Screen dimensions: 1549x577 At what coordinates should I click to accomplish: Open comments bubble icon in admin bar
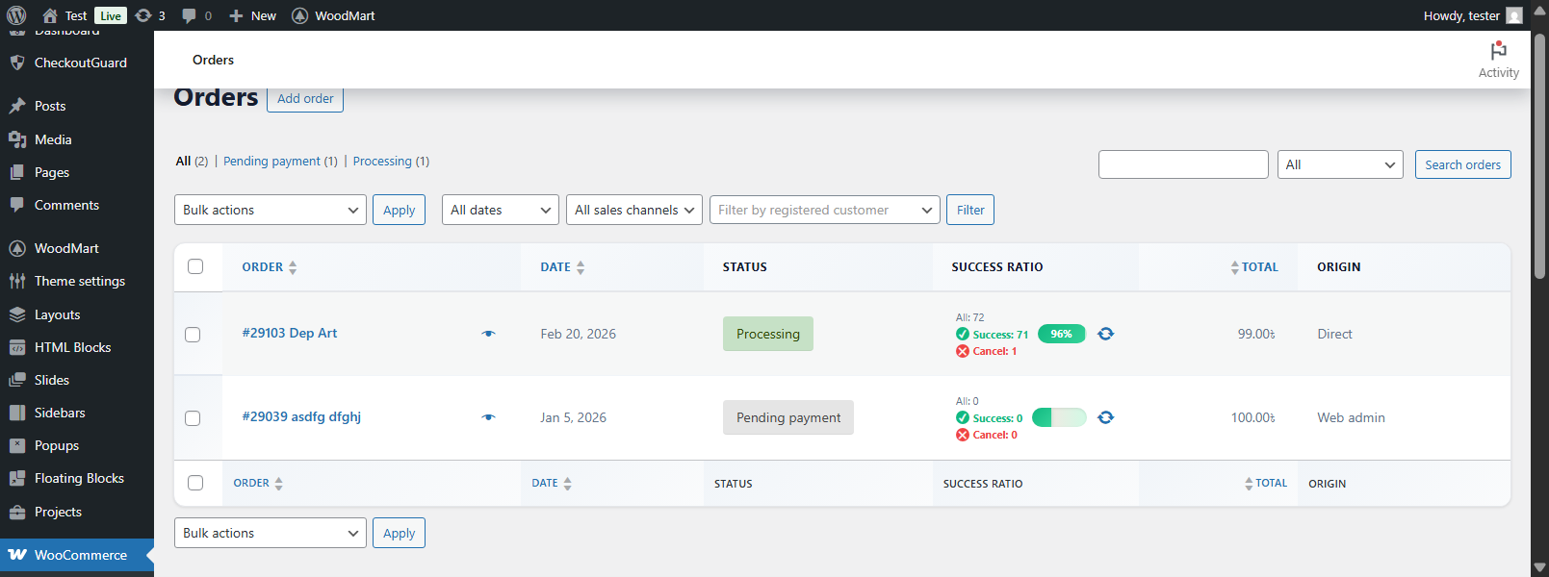click(190, 15)
